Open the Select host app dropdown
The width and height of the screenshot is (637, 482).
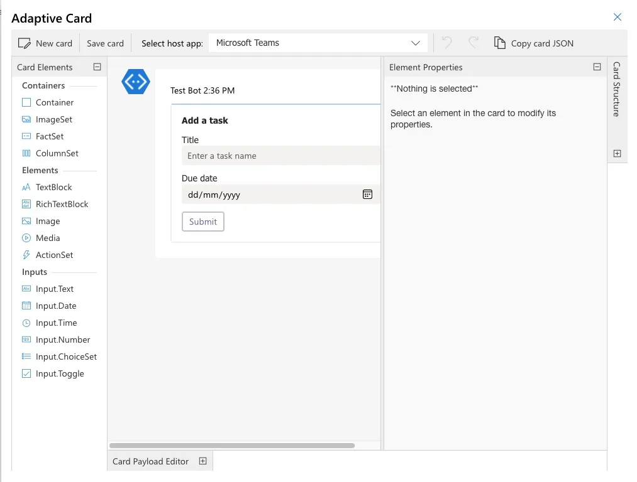click(318, 43)
